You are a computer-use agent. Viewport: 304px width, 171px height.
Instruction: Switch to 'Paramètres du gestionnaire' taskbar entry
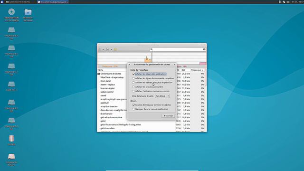pyautogui.click(x=53, y=2)
